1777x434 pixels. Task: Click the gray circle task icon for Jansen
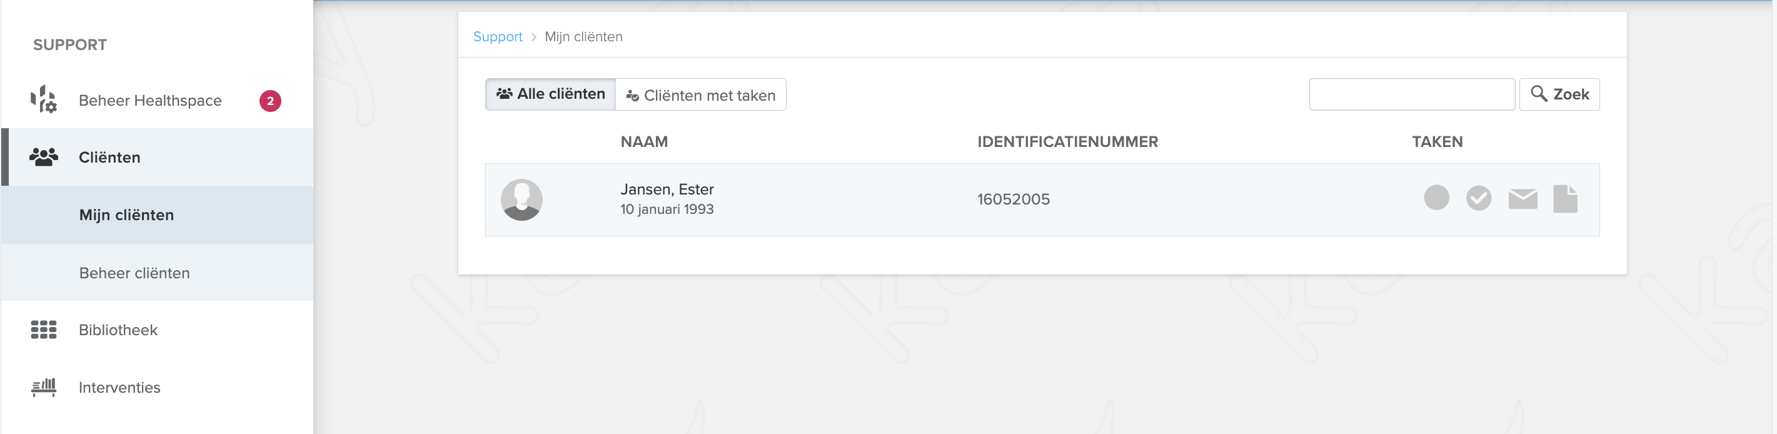tap(1436, 198)
